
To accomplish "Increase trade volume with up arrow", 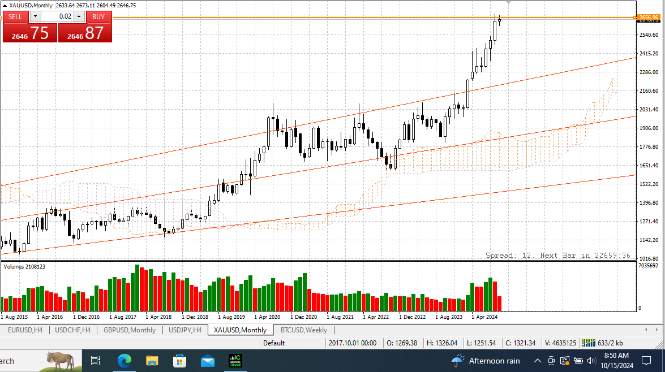I will tap(79, 16).
